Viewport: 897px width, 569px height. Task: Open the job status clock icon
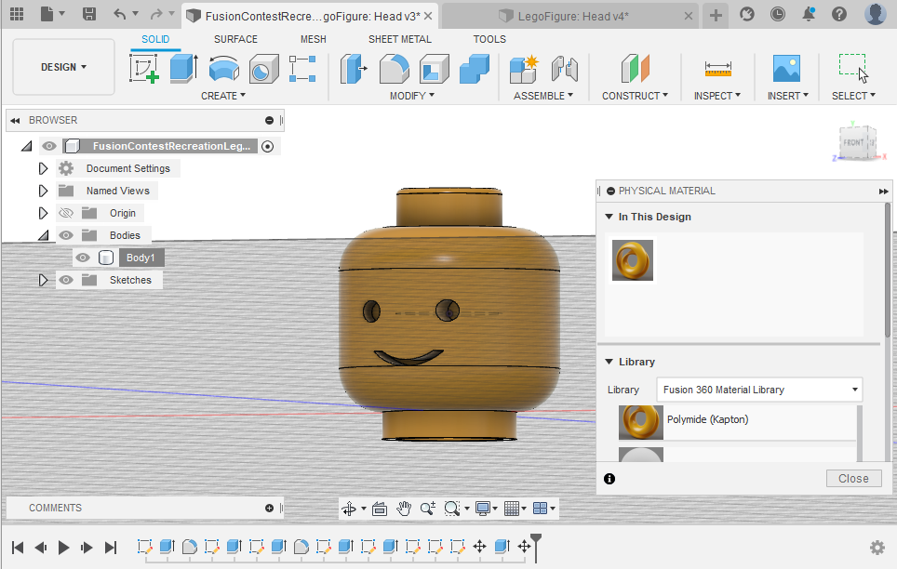pyautogui.click(x=778, y=14)
